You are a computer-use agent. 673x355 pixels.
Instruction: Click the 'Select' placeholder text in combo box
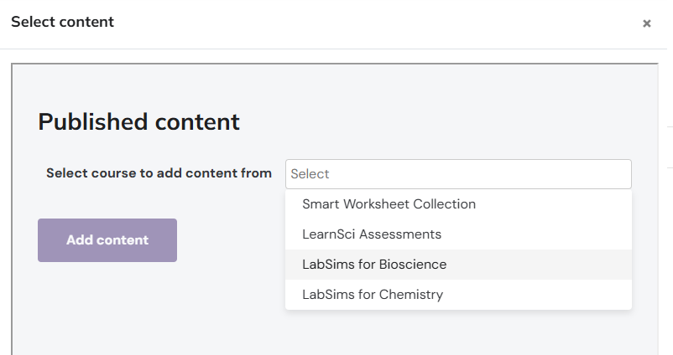[x=310, y=174]
